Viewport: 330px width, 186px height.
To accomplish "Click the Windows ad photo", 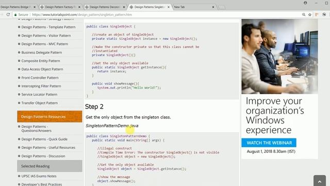I will (279, 56).
